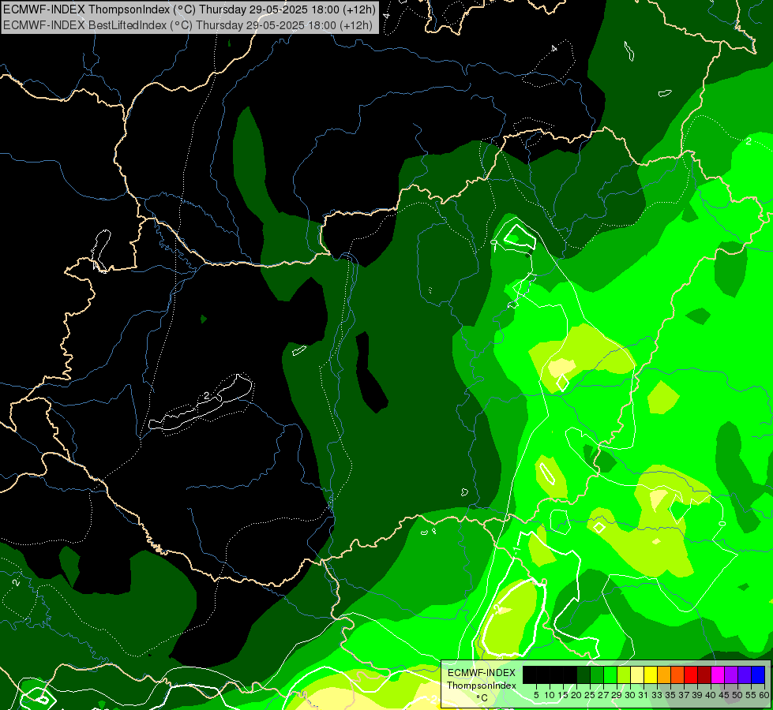Click the legend tick value '60'
The height and width of the screenshot is (710, 773).
point(764,695)
